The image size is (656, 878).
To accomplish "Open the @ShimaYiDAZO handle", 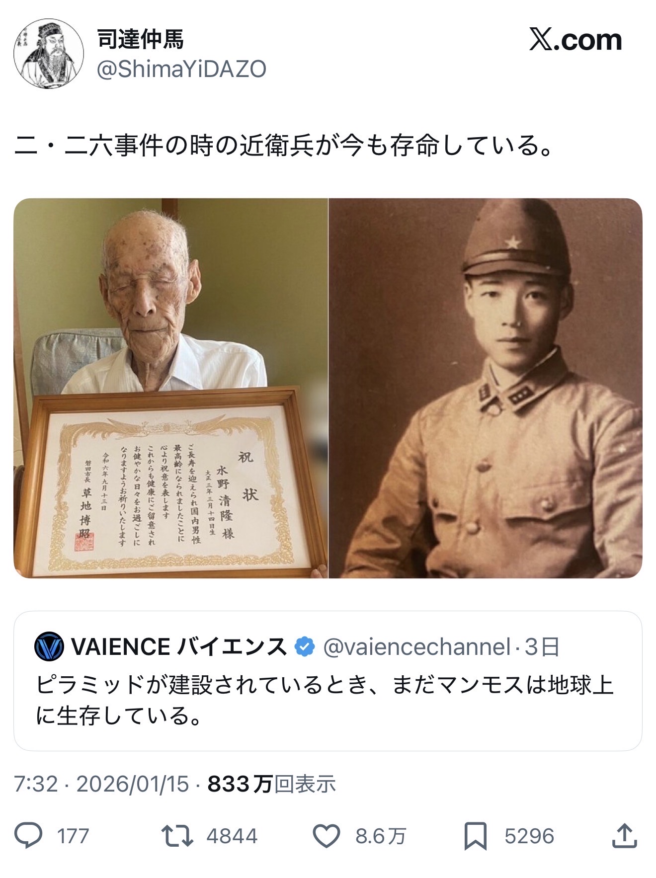I will 181,69.
